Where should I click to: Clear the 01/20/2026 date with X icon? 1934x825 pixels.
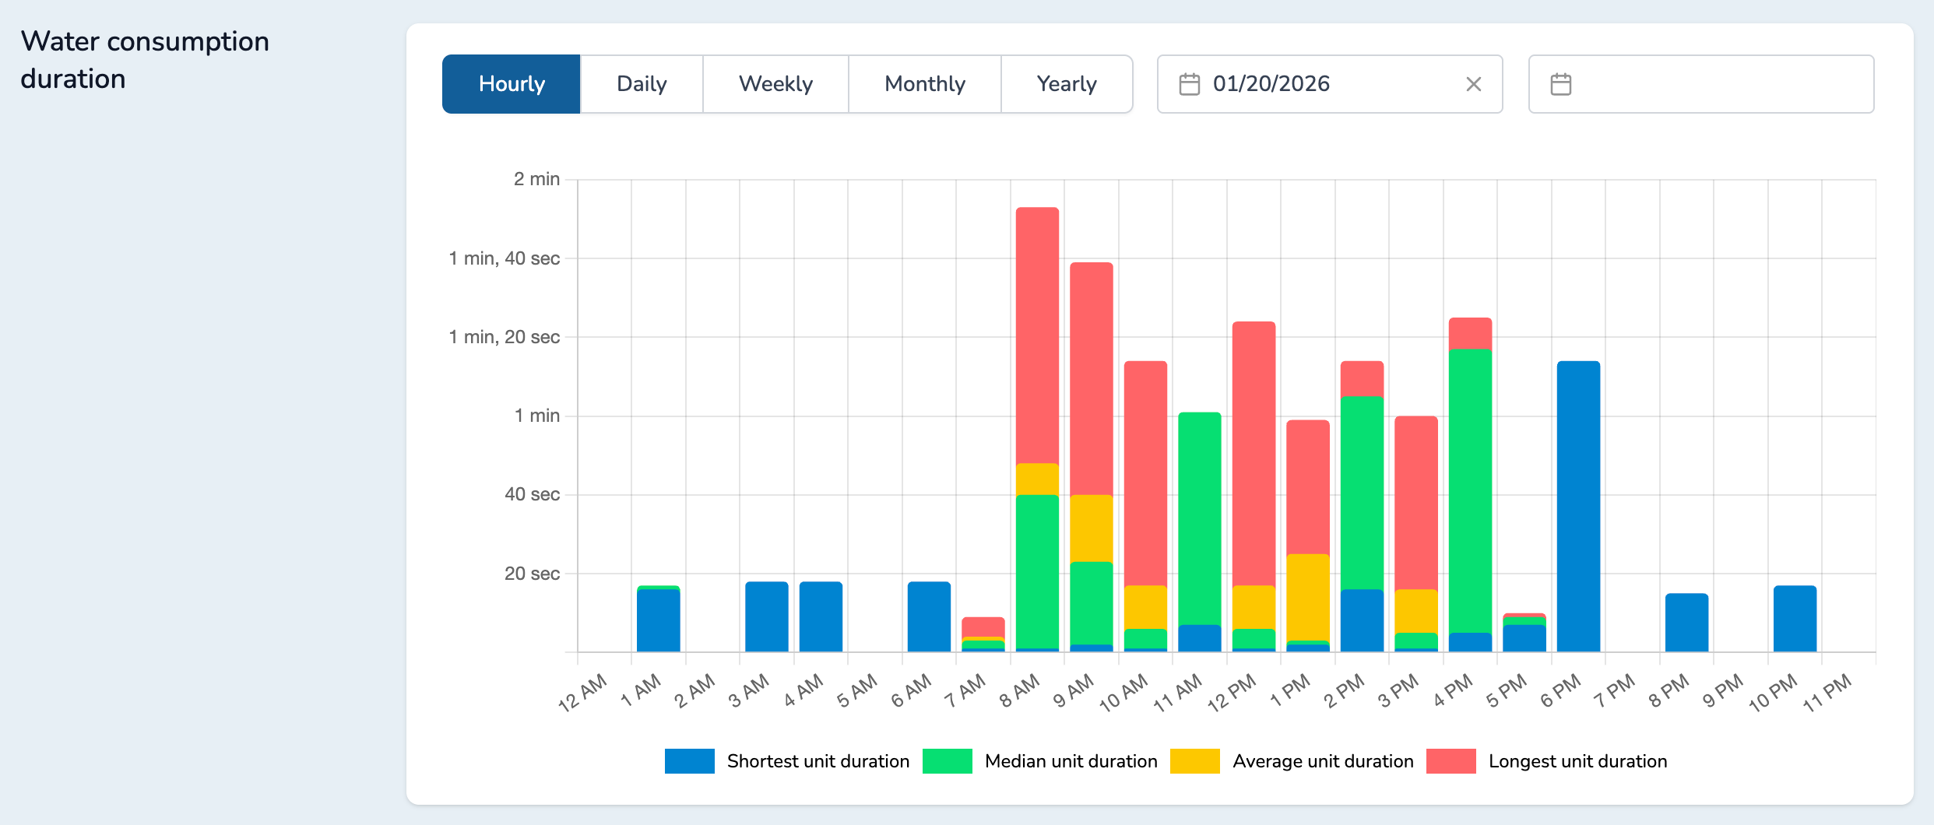1473,84
